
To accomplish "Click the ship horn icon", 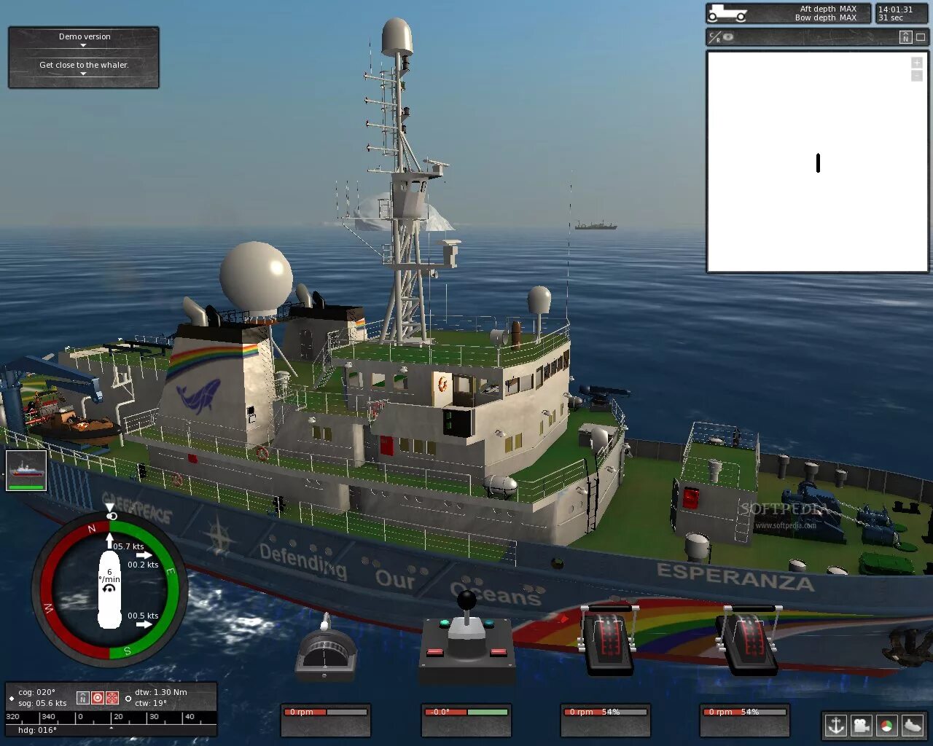I will (x=912, y=725).
